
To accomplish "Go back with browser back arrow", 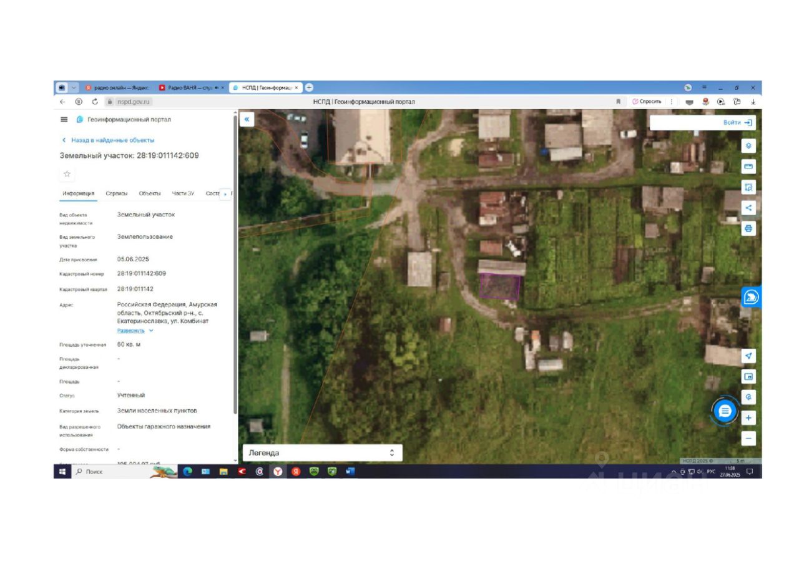I will point(62,102).
